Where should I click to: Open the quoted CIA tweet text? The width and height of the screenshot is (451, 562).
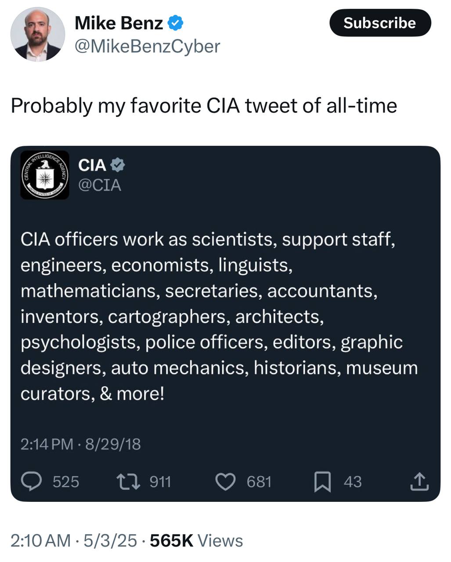(219, 317)
